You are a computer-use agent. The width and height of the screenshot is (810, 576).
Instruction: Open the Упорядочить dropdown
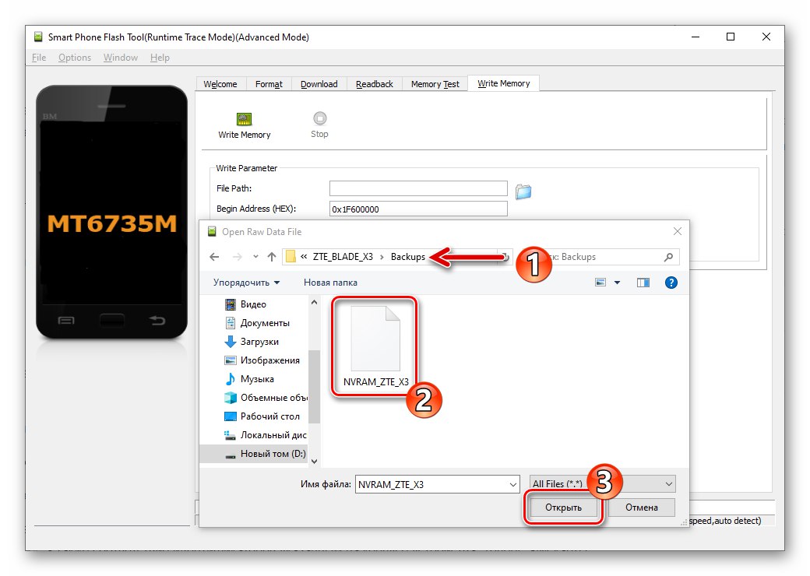coord(246,283)
